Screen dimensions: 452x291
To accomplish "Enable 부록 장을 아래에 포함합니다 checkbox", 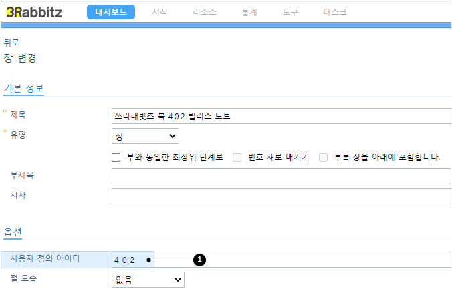I will (x=323, y=157).
